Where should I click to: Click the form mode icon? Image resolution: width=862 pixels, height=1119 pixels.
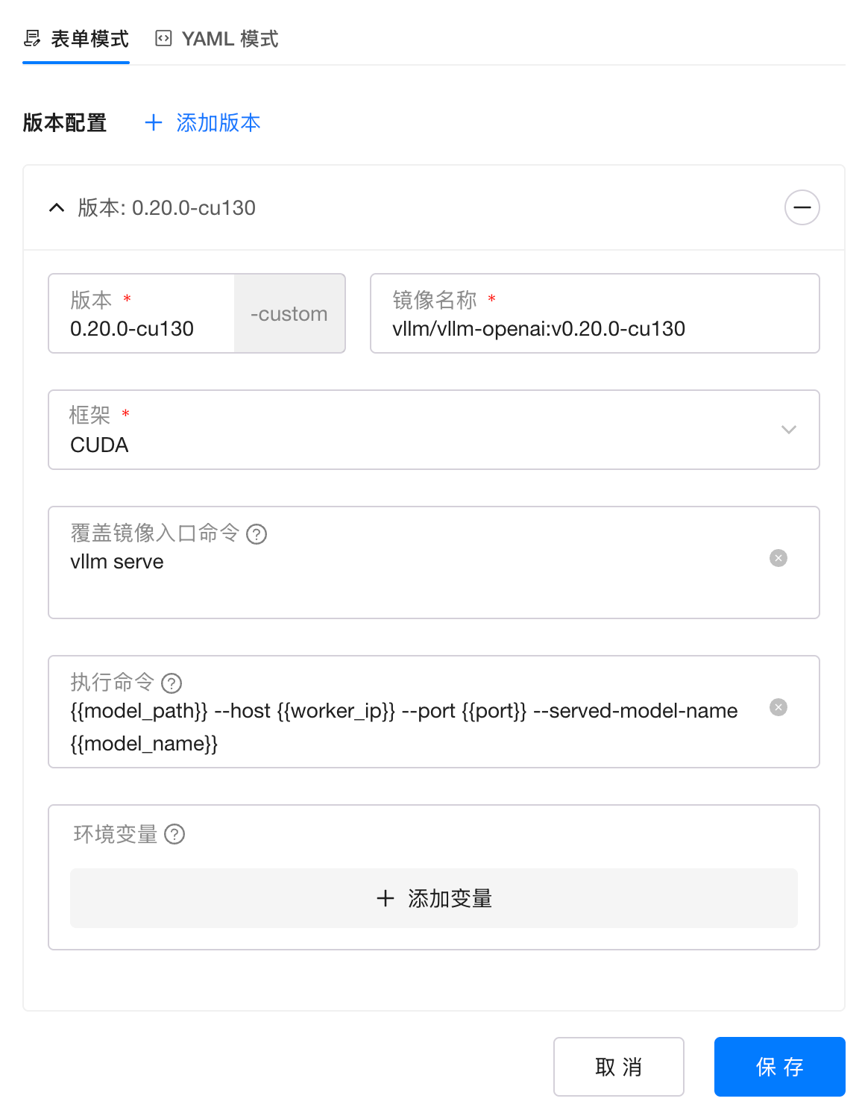(32, 38)
